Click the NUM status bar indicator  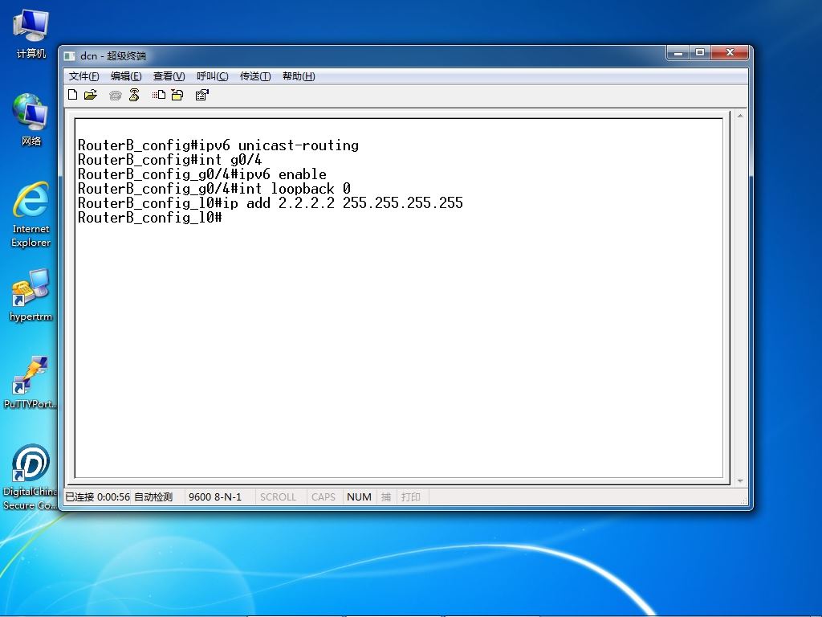click(x=359, y=496)
